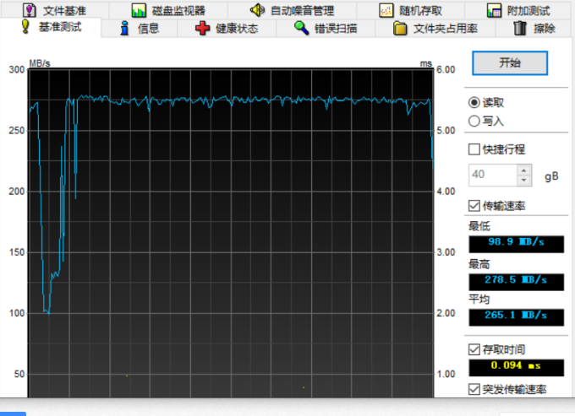Enable the 快捷行程 checkbox
The image size is (575, 416).
coord(474,149)
